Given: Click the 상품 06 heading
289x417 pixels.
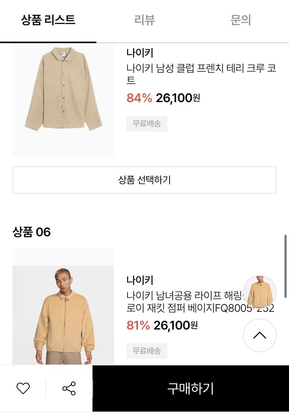Looking at the screenshot, I should (x=32, y=232).
